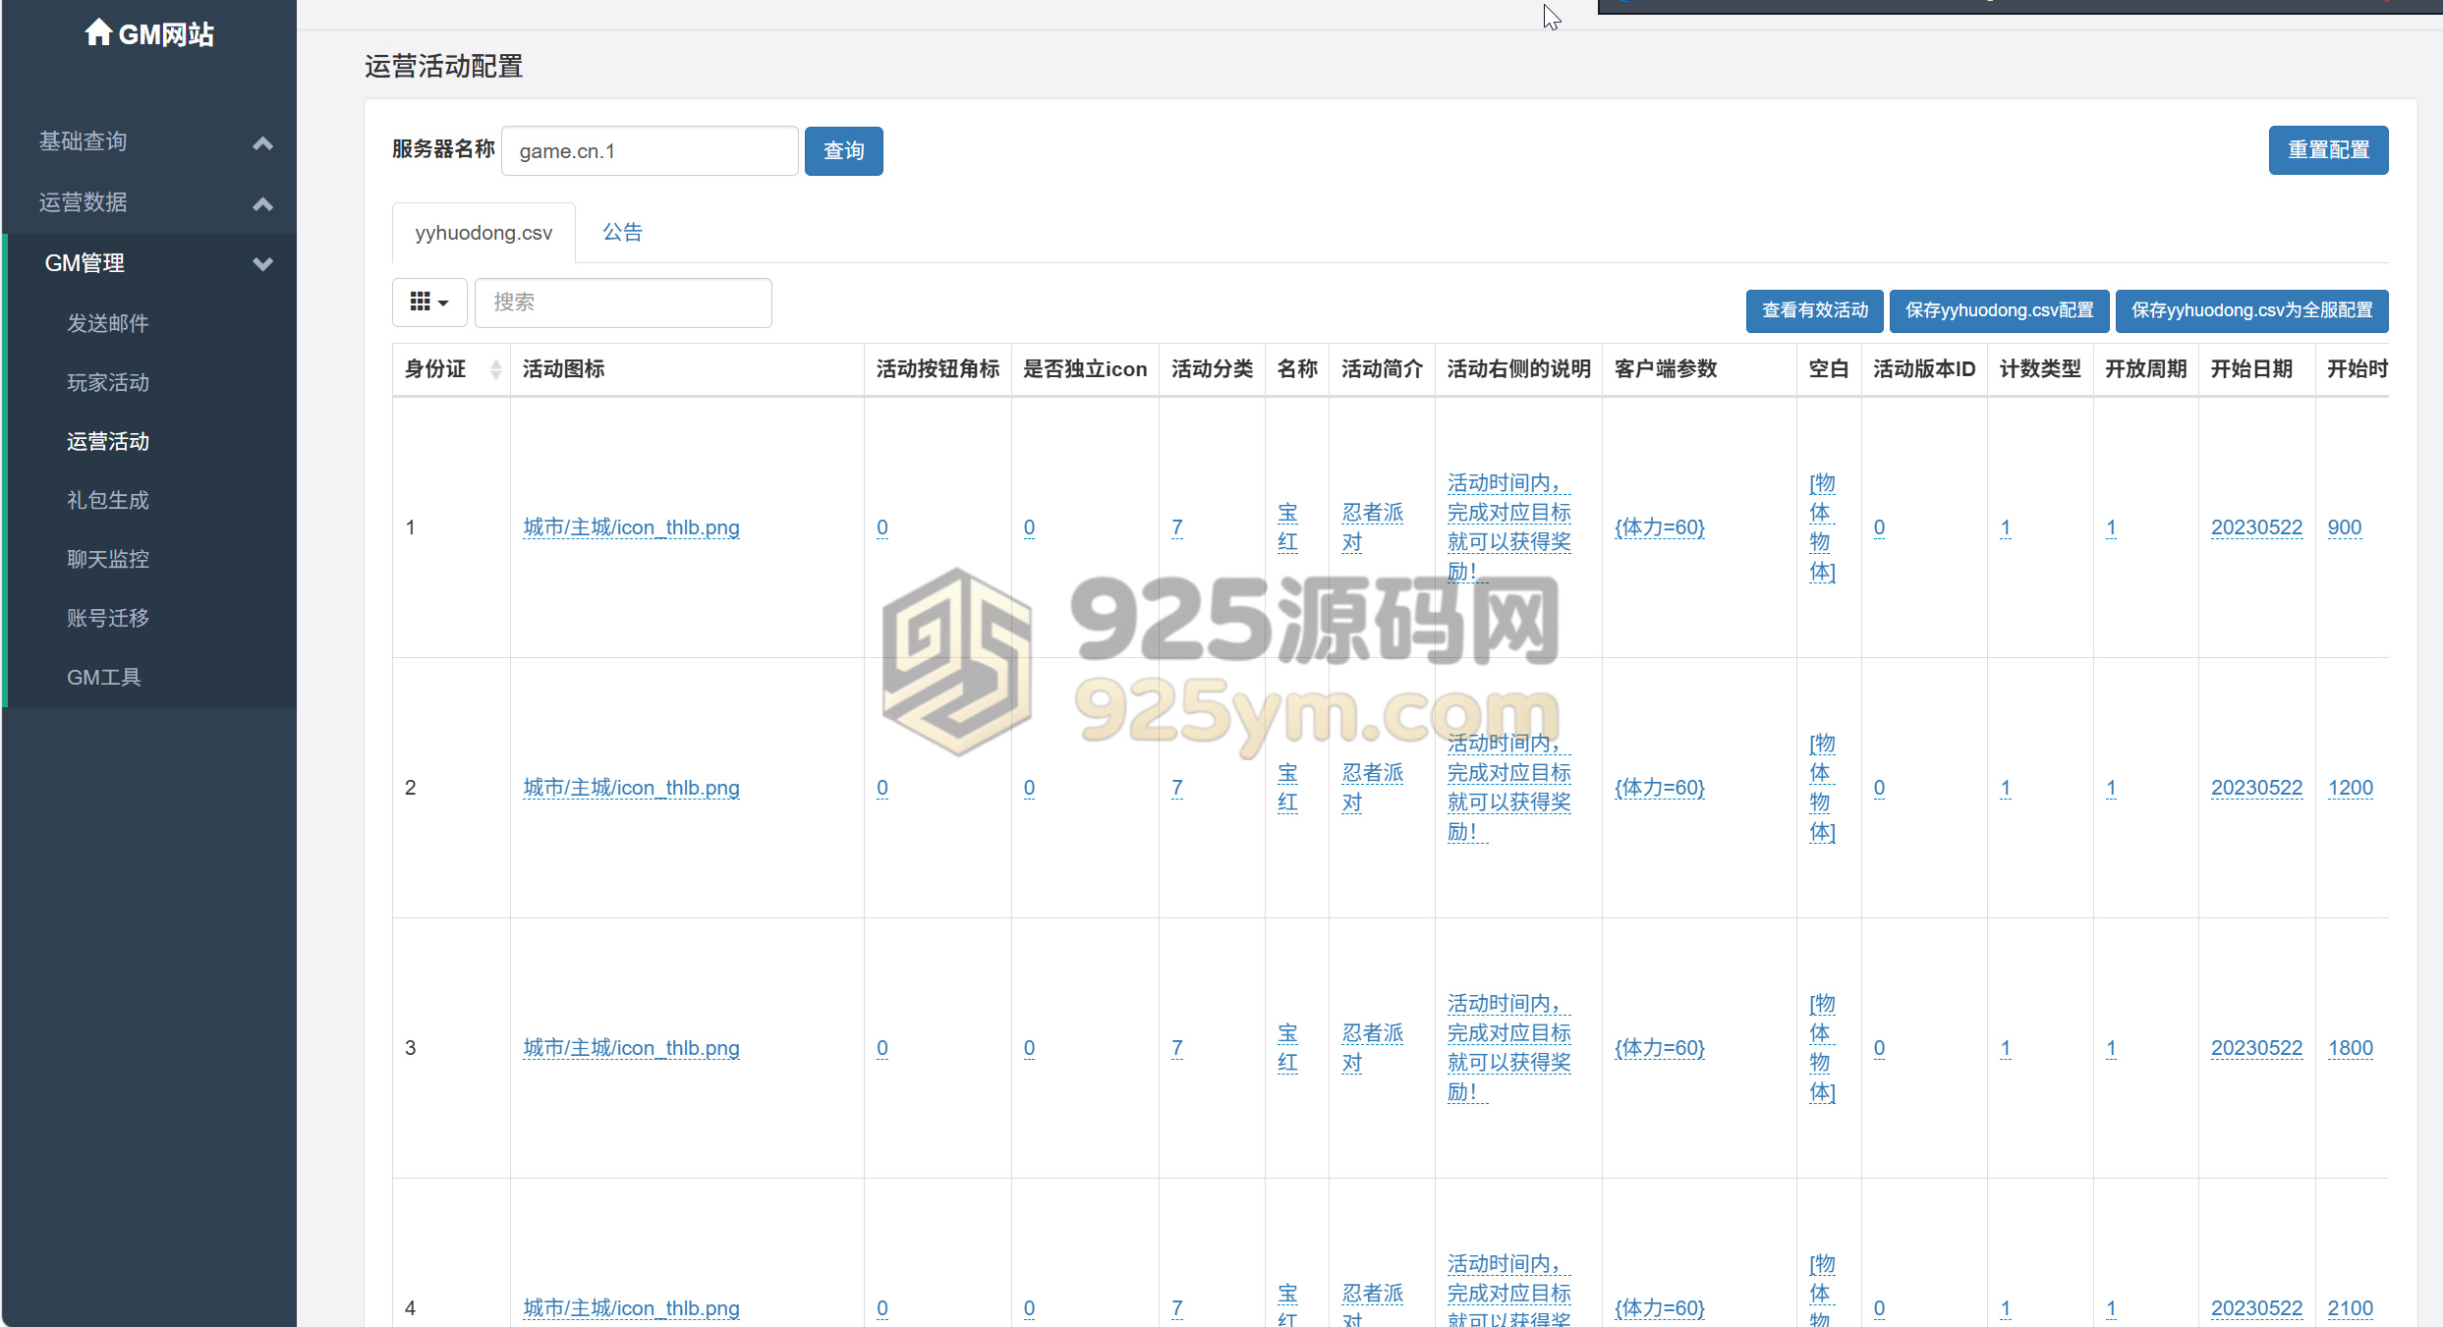This screenshot has height=1327, width=2443.
Task: Edit row 1 开始日期 20230522
Action: pos(2256,527)
